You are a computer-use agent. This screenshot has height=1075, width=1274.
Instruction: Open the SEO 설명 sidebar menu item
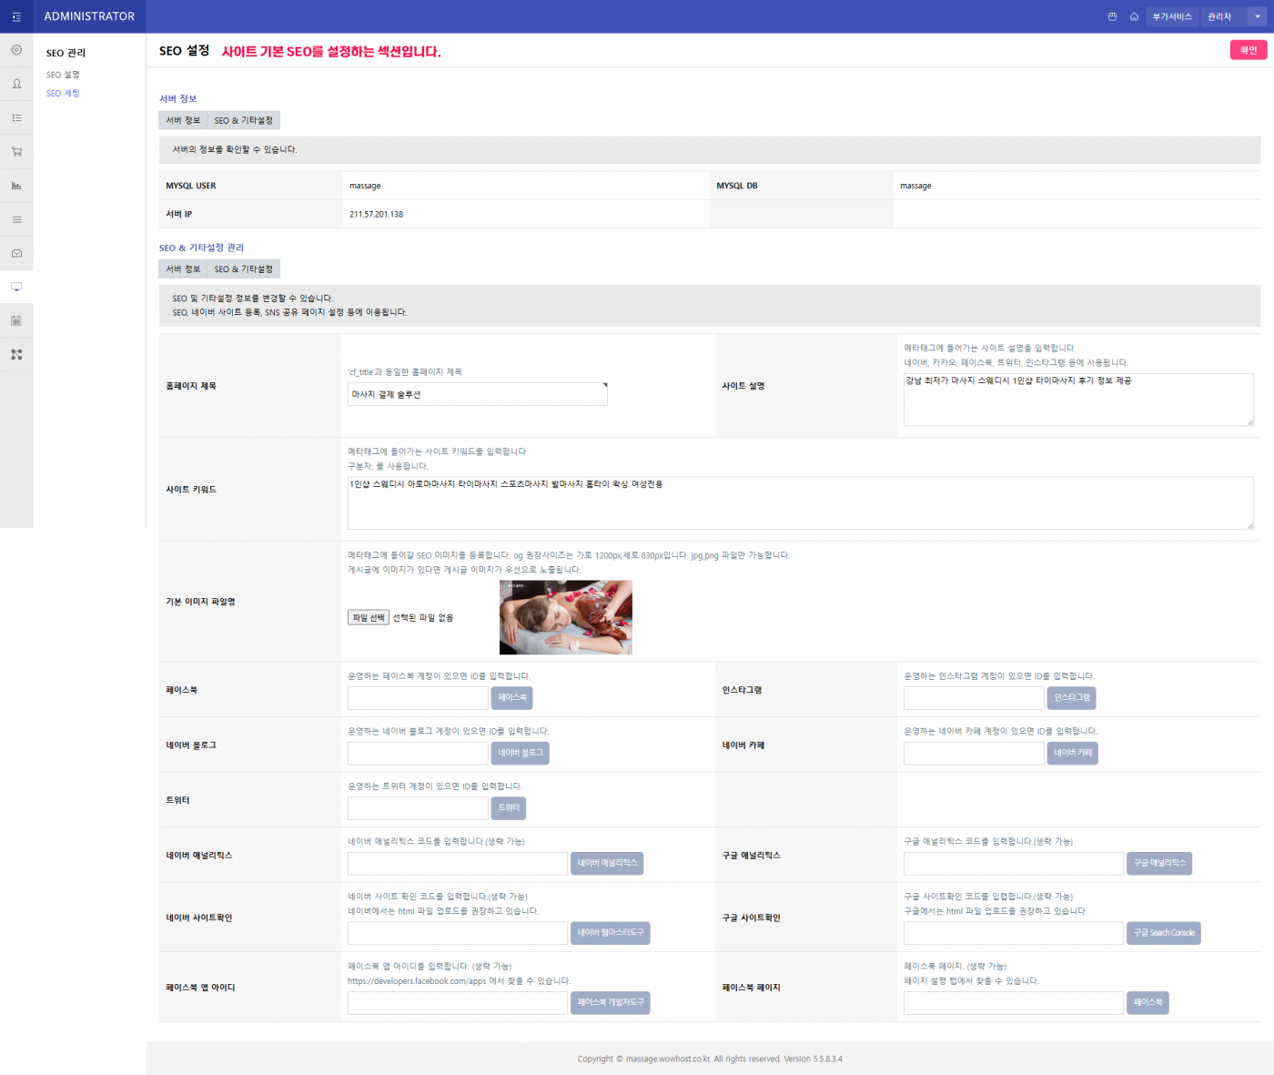(x=63, y=75)
